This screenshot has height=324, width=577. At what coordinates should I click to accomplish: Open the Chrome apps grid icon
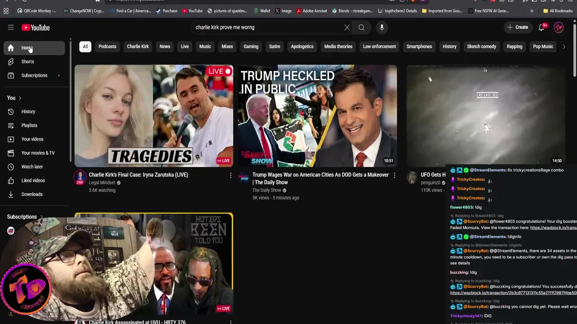6,11
